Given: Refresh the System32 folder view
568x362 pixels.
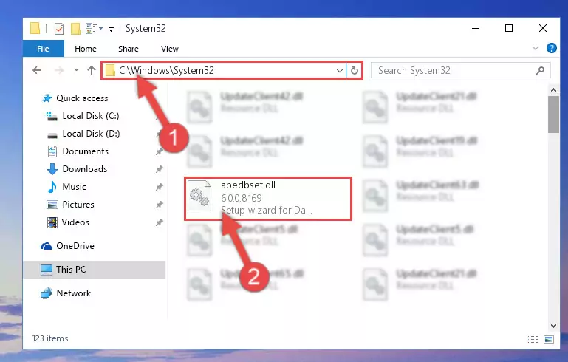Looking at the screenshot, I should (355, 70).
